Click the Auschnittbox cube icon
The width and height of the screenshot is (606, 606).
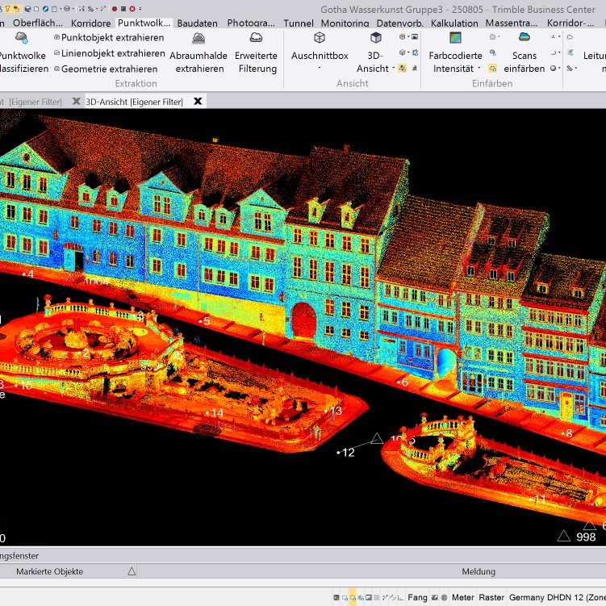pos(320,37)
